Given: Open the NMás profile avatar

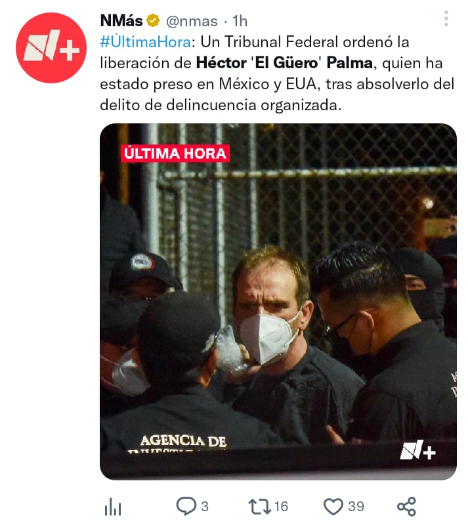Looking at the screenshot, I should [51, 48].
